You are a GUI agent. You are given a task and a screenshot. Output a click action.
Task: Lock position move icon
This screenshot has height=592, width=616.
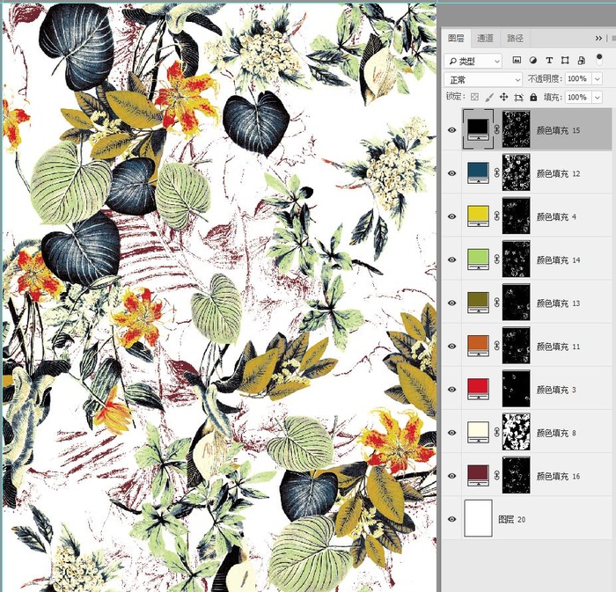point(503,97)
